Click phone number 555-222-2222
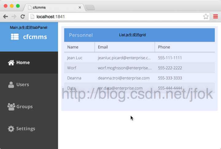The height and width of the screenshot is (149, 221). click(170, 68)
